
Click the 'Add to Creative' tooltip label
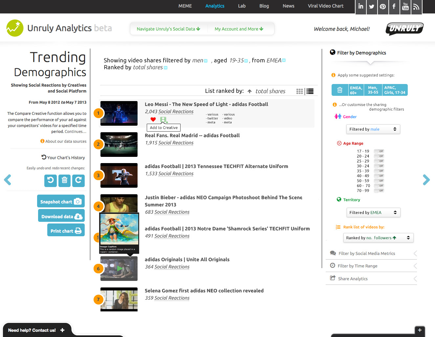point(163,128)
